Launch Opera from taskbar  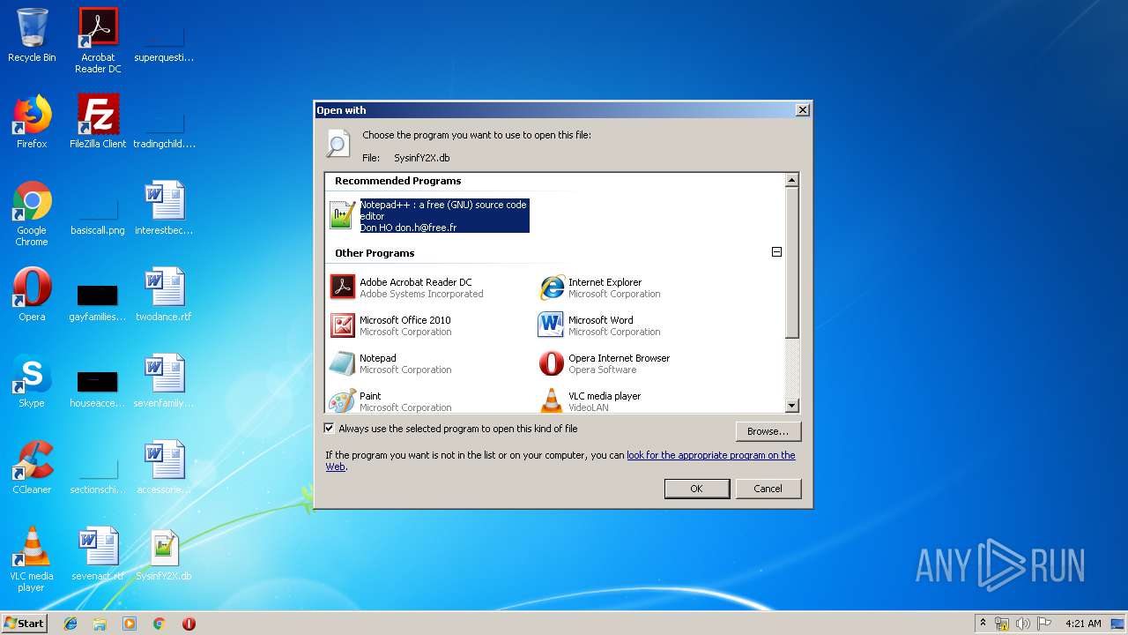pos(189,624)
